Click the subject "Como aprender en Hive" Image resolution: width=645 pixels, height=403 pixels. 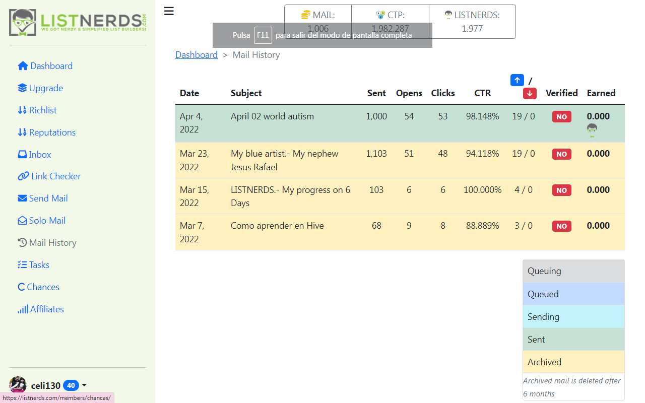pyautogui.click(x=277, y=226)
